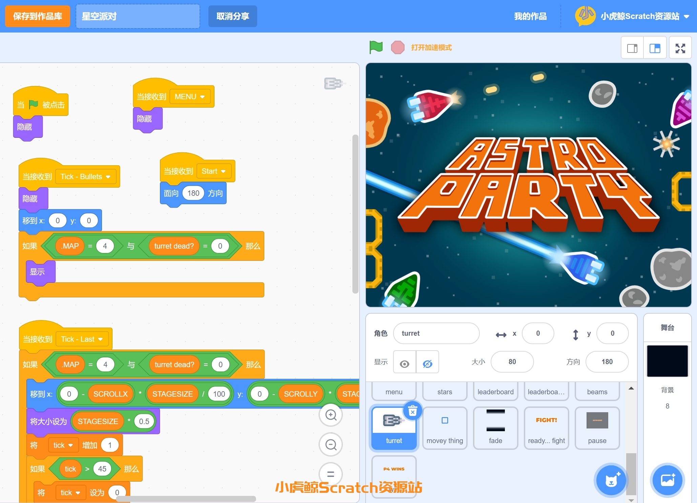The image size is (697, 503).
Task: Open the MENU broadcast dropdown
Action: coord(190,97)
